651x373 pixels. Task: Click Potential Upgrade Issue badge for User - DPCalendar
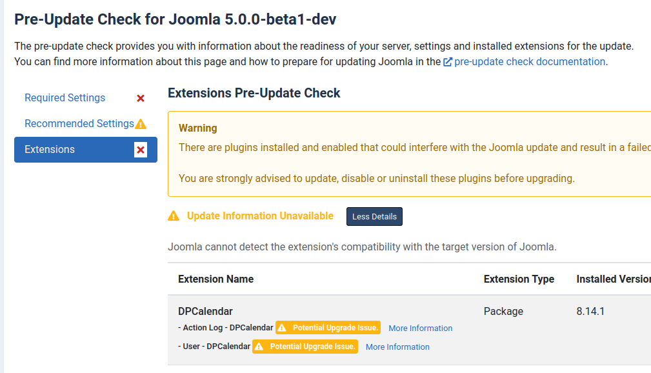pyautogui.click(x=305, y=347)
